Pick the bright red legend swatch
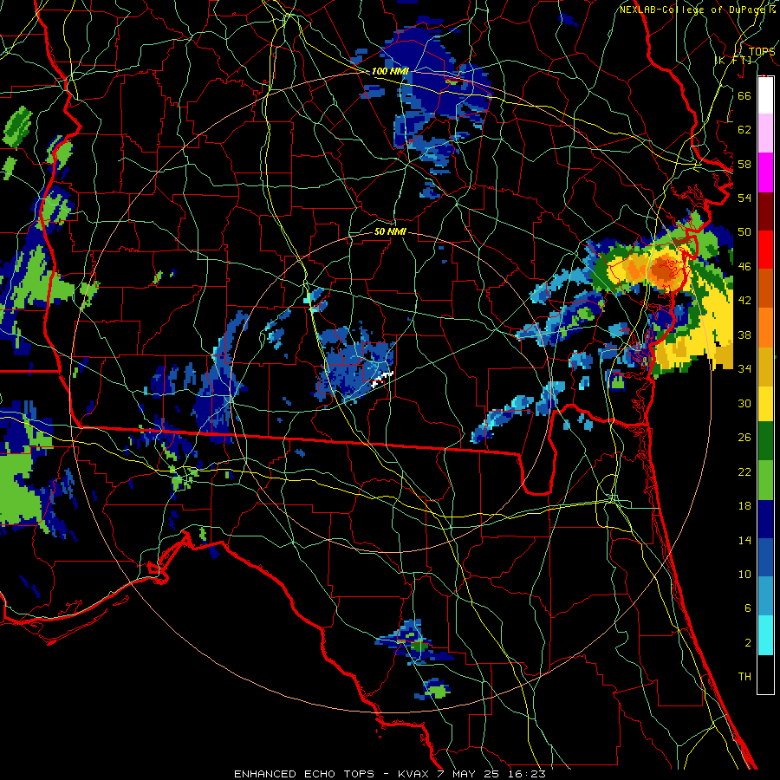The width and height of the screenshot is (780, 780). point(765,250)
